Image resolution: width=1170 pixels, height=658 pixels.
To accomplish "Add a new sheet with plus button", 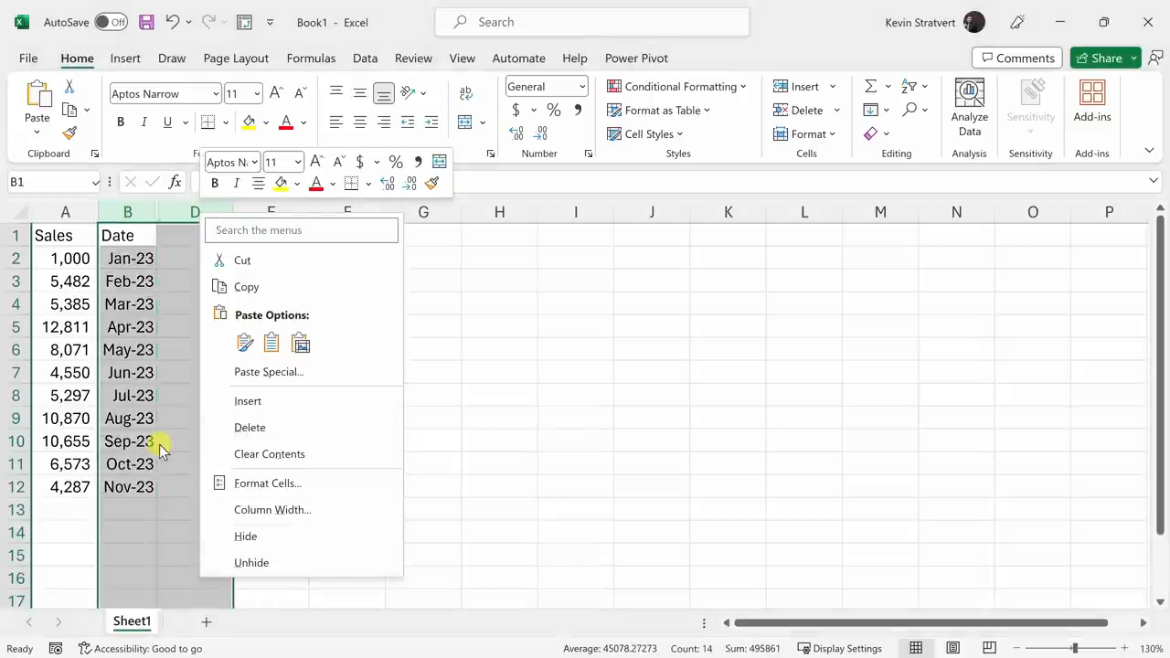I will point(207,621).
